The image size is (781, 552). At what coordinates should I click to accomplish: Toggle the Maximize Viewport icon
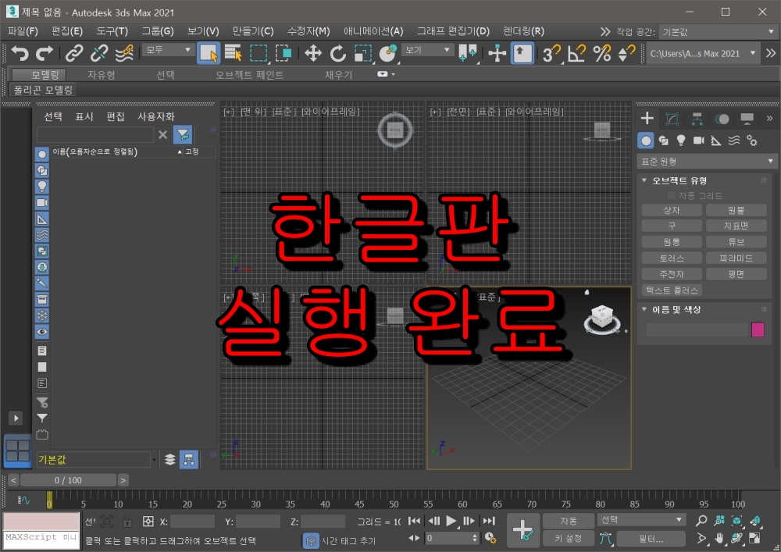[754, 538]
